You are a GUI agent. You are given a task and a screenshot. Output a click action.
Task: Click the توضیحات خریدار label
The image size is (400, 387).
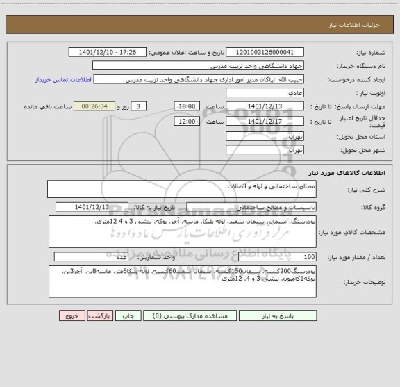point(365,282)
